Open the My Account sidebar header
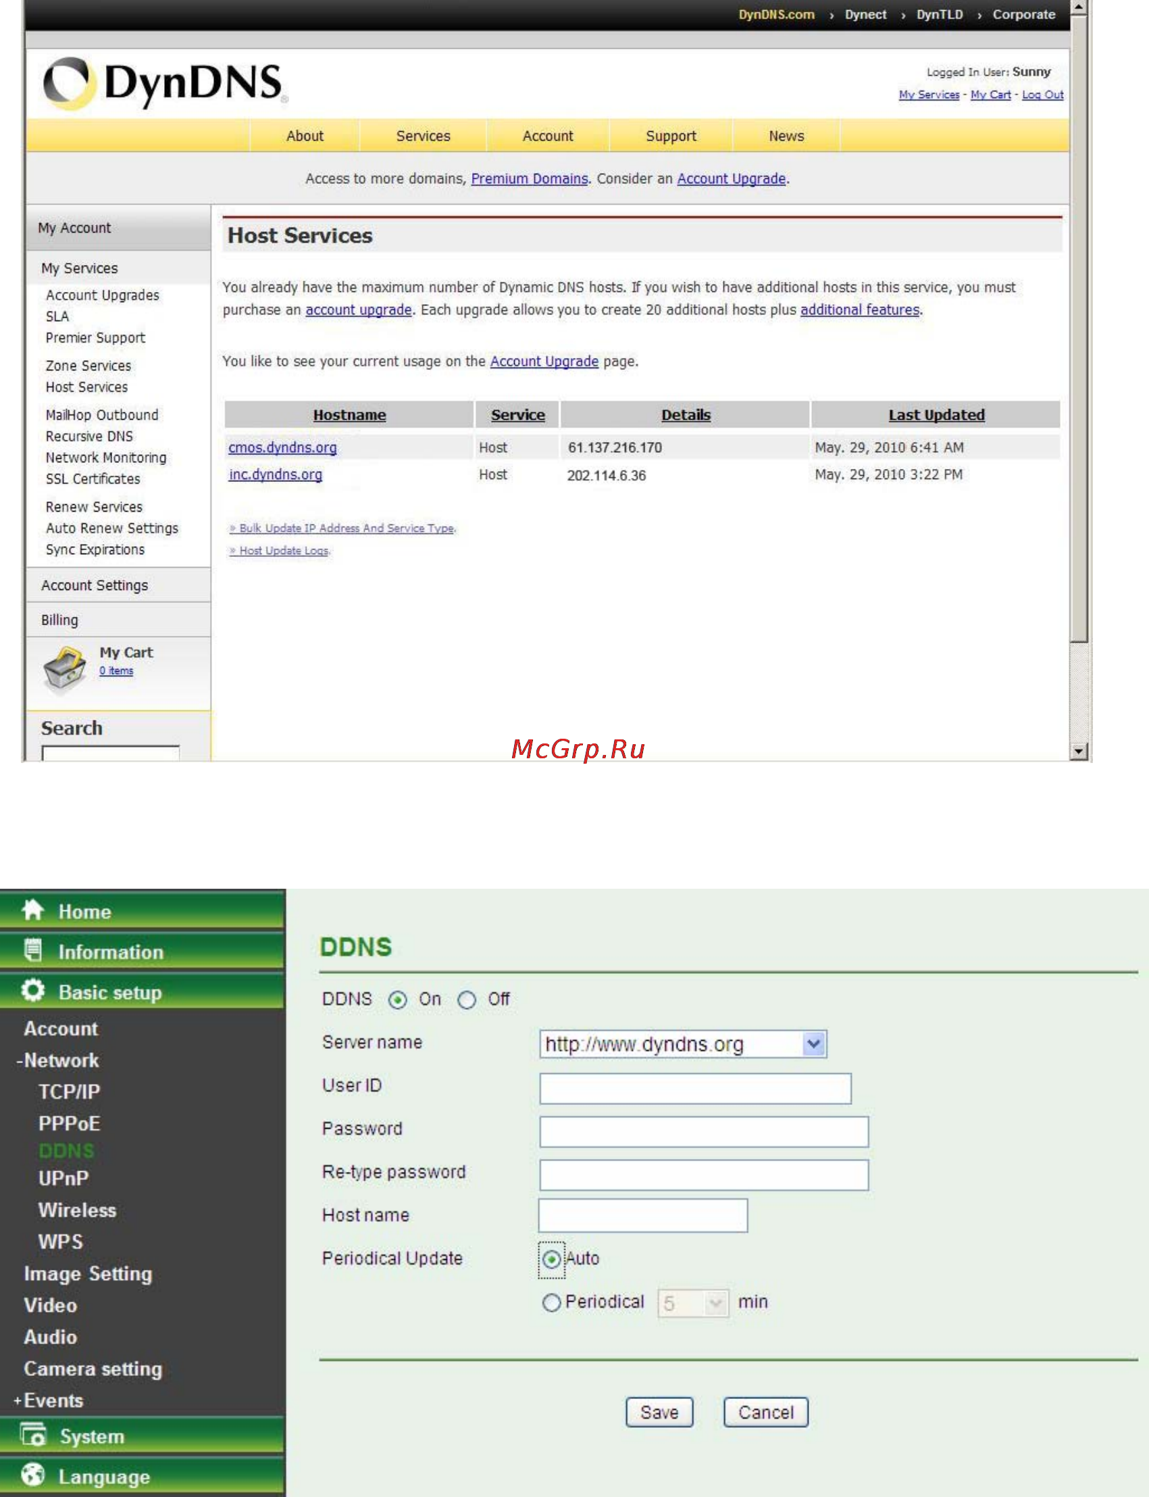Viewport: 1149px width, 1497px height. 118,228
